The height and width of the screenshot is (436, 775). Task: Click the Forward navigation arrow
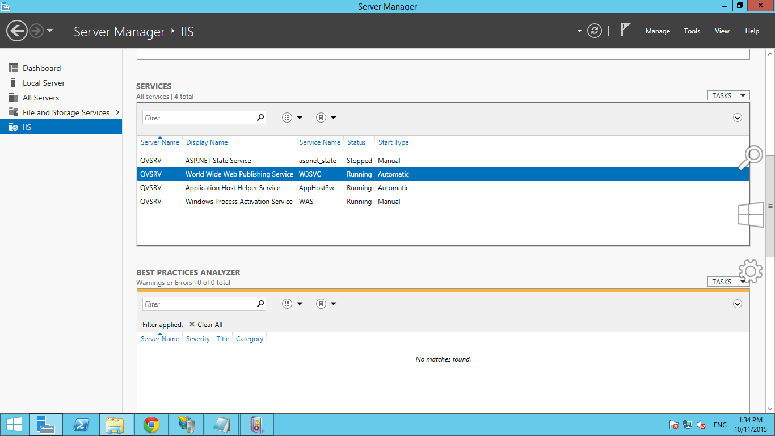[36, 31]
